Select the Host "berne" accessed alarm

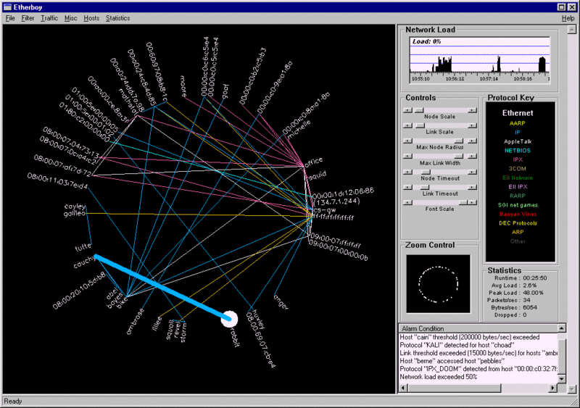(452, 361)
